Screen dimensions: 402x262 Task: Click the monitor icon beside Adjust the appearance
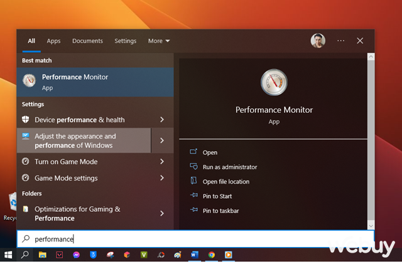point(26,136)
